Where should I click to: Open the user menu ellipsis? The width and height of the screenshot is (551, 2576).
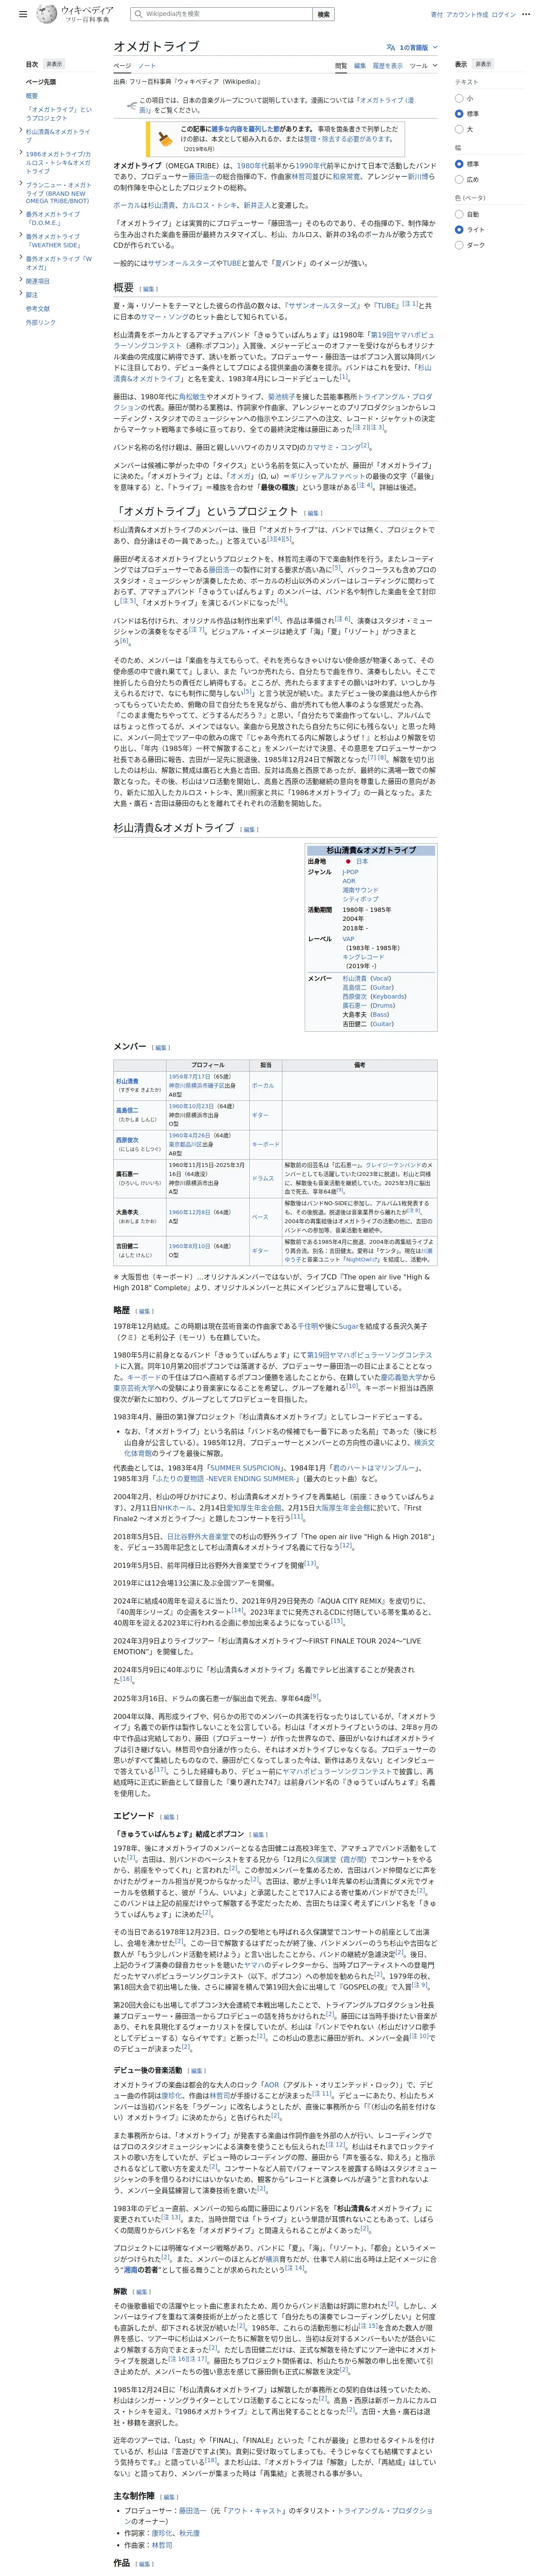527,15
